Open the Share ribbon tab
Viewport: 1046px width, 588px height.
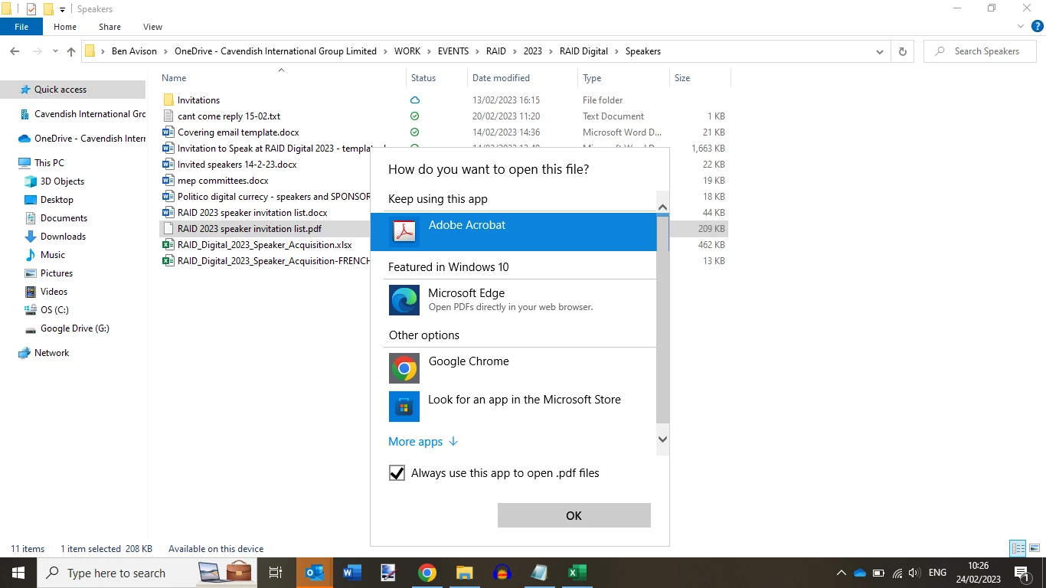click(x=110, y=27)
